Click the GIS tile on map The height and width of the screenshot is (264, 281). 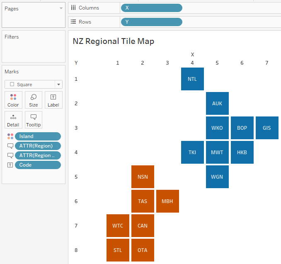pos(267,128)
